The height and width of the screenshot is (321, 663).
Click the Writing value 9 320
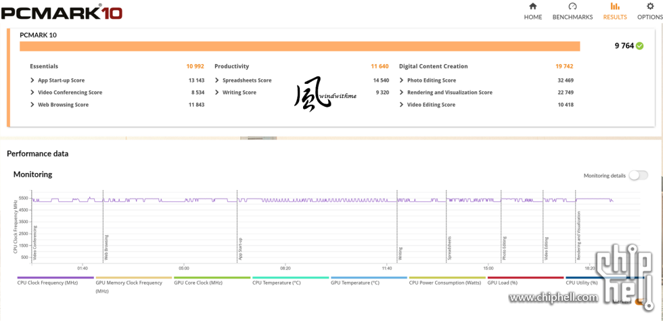coord(382,93)
